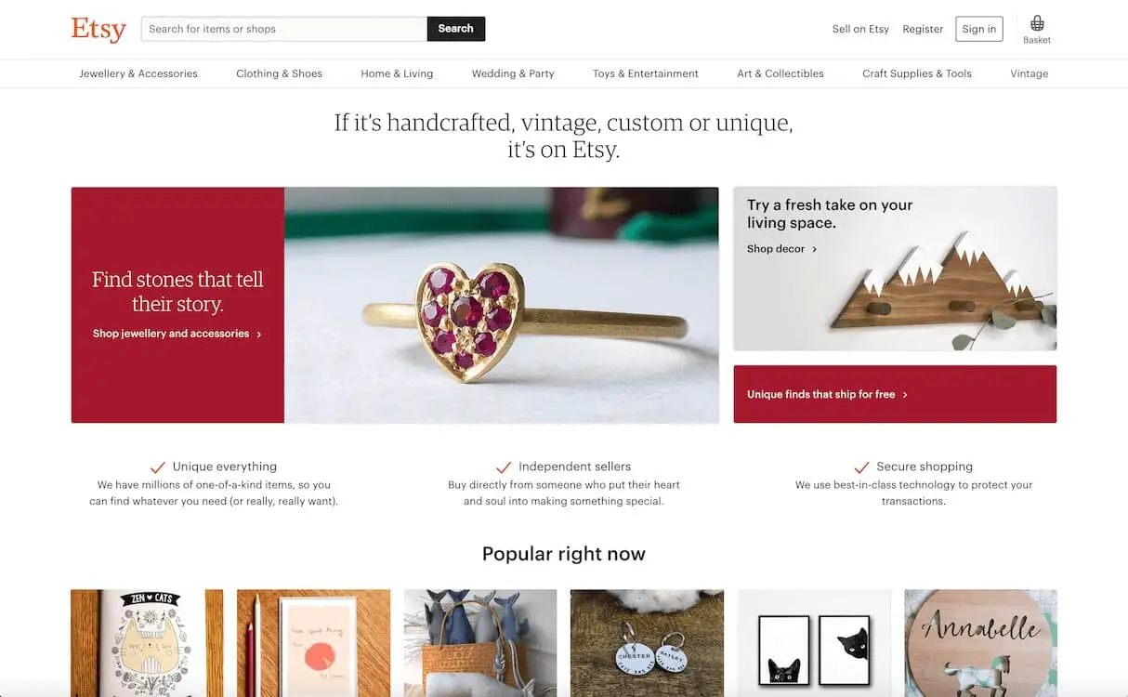Viewport: 1128px width, 697px height.
Task: Click the arrow beside Shop decor
Action: click(x=815, y=249)
